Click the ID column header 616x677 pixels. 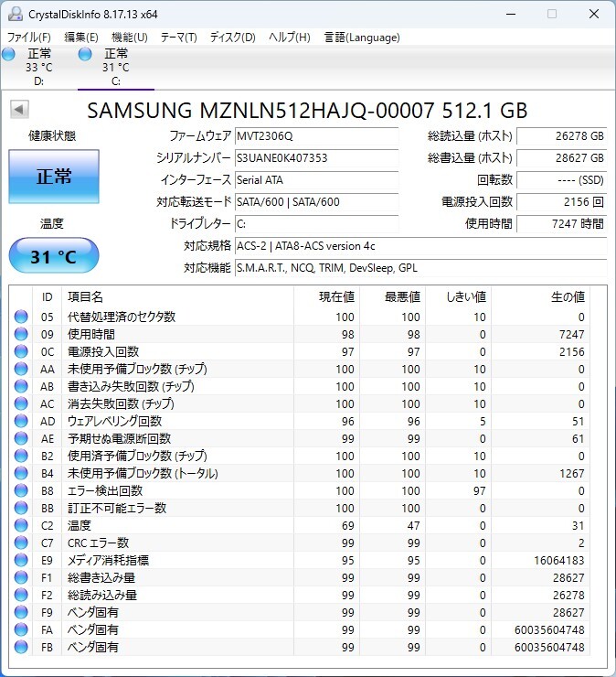[47, 297]
